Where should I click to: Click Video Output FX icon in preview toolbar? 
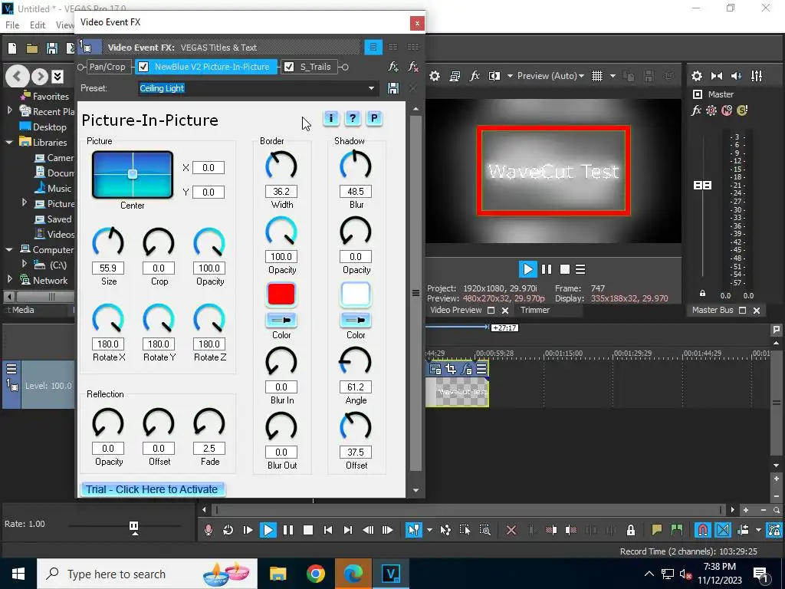474,76
